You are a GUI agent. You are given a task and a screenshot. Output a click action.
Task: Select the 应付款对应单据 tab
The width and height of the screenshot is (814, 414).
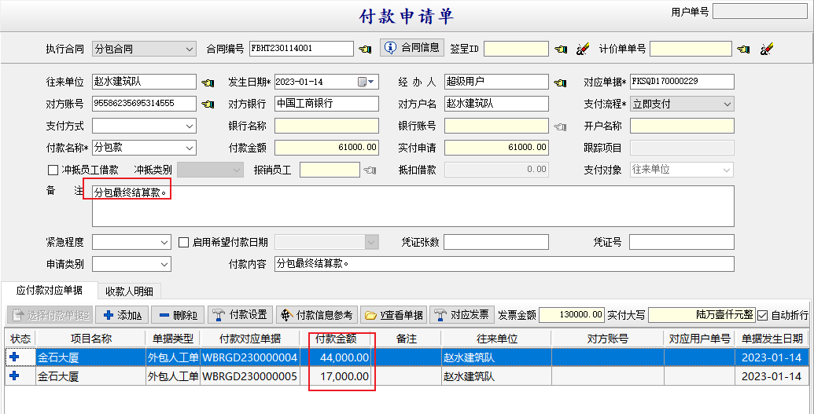coord(49,291)
